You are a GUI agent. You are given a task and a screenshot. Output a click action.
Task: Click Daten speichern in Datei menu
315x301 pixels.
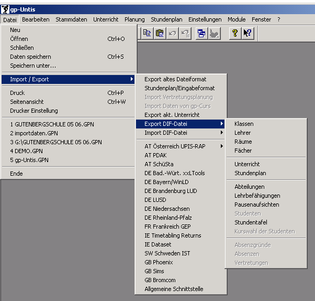30,57
